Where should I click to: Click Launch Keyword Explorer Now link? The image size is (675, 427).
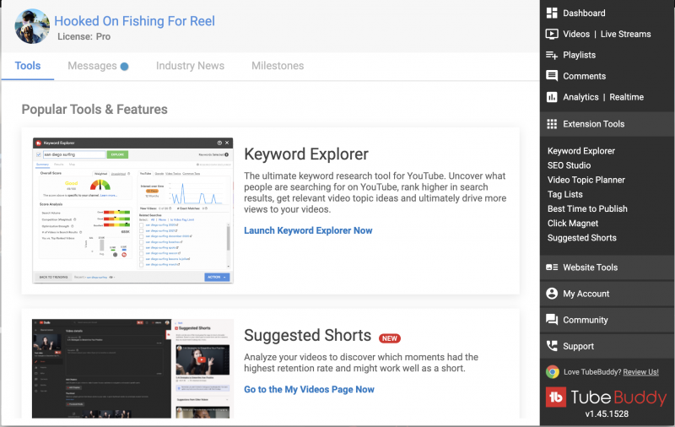tap(308, 230)
